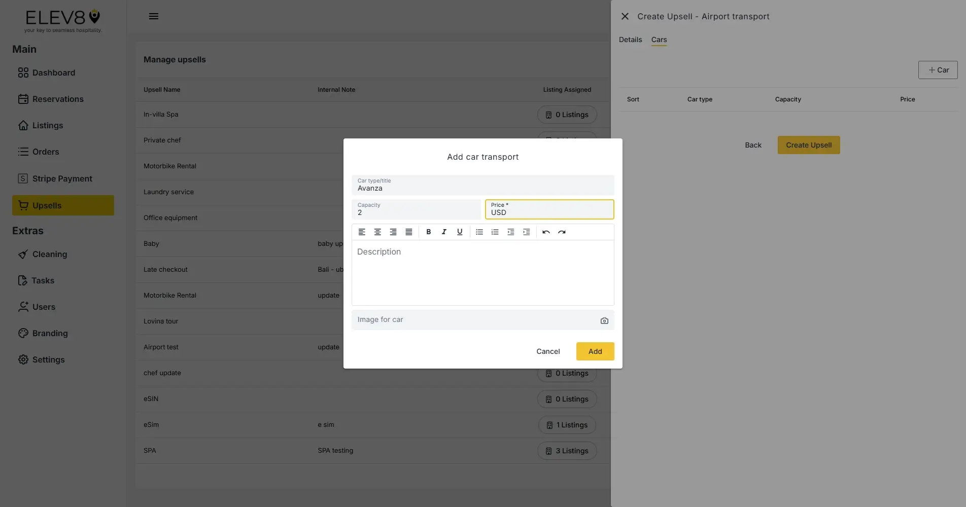Select the Cars tab
This screenshot has width=966, height=507.
[659, 40]
